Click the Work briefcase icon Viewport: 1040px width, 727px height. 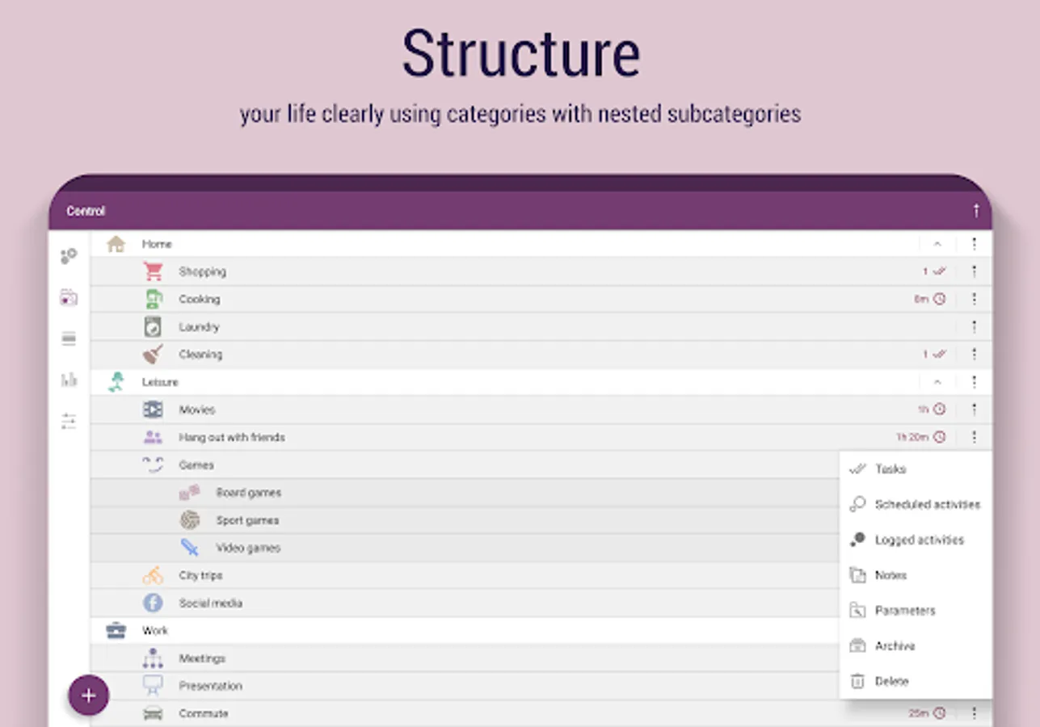click(116, 631)
